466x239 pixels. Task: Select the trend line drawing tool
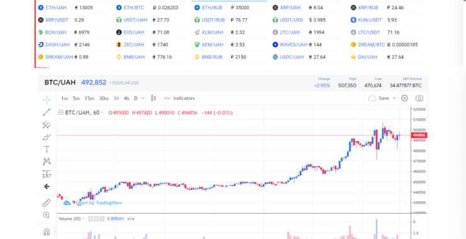coord(47,112)
